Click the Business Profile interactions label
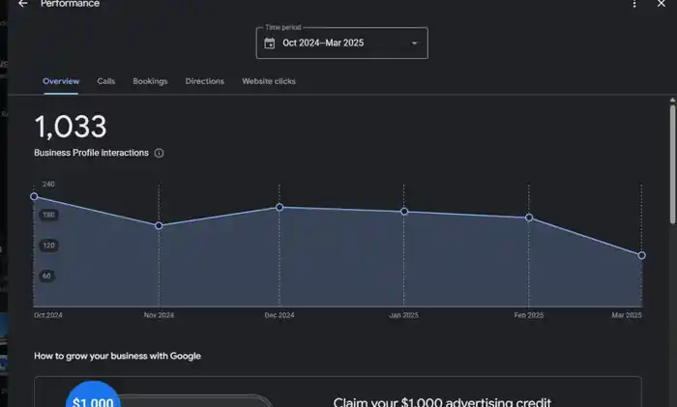The height and width of the screenshot is (407, 677). [91, 153]
